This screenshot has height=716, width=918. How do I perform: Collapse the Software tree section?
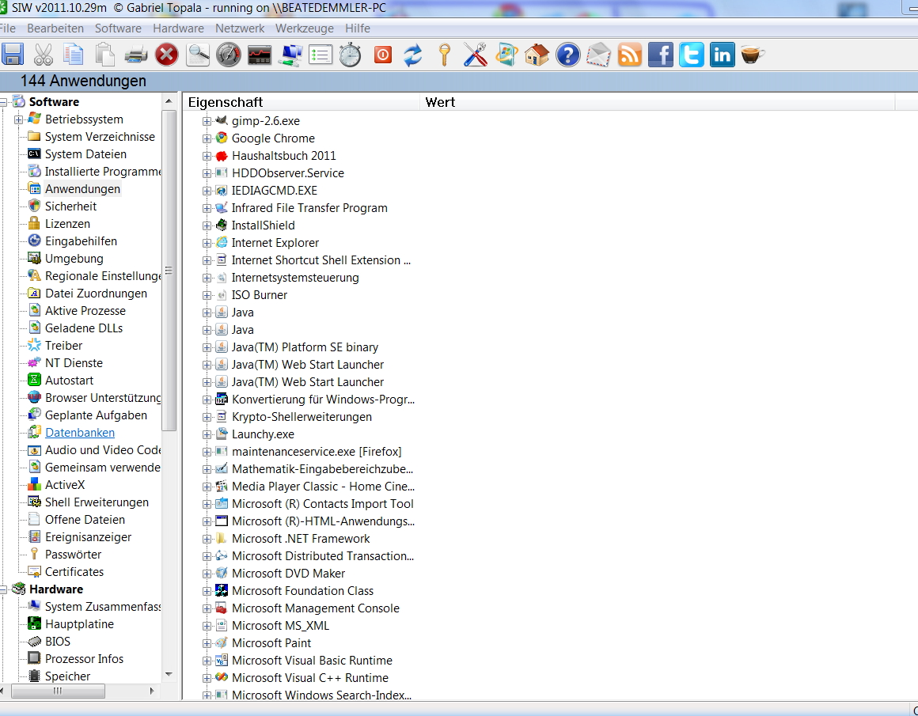(3, 102)
